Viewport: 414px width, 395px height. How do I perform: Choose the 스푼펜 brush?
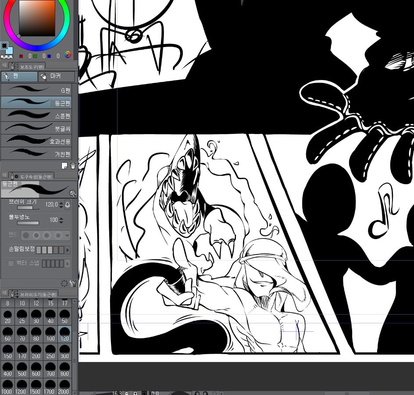36,116
